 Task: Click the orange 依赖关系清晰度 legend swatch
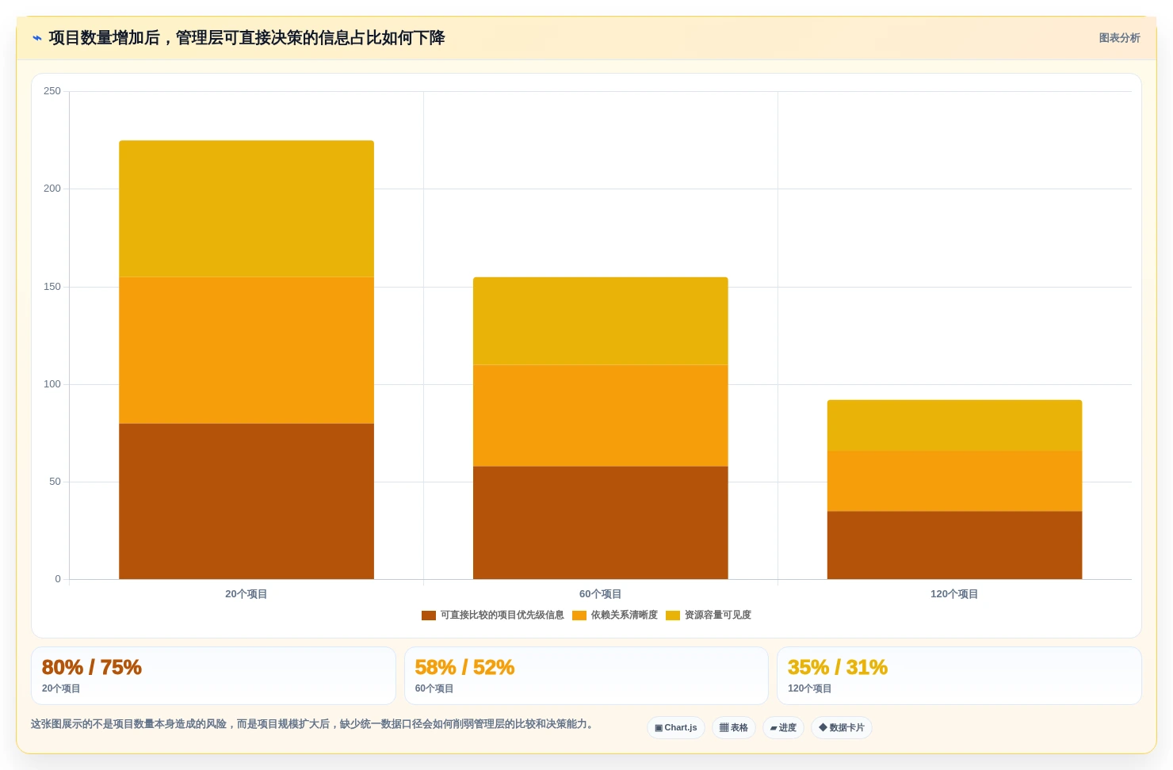(579, 616)
